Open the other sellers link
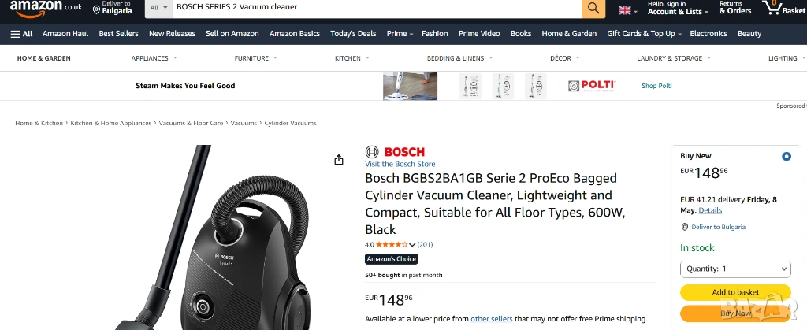This screenshot has width=807, height=330. [x=491, y=319]
